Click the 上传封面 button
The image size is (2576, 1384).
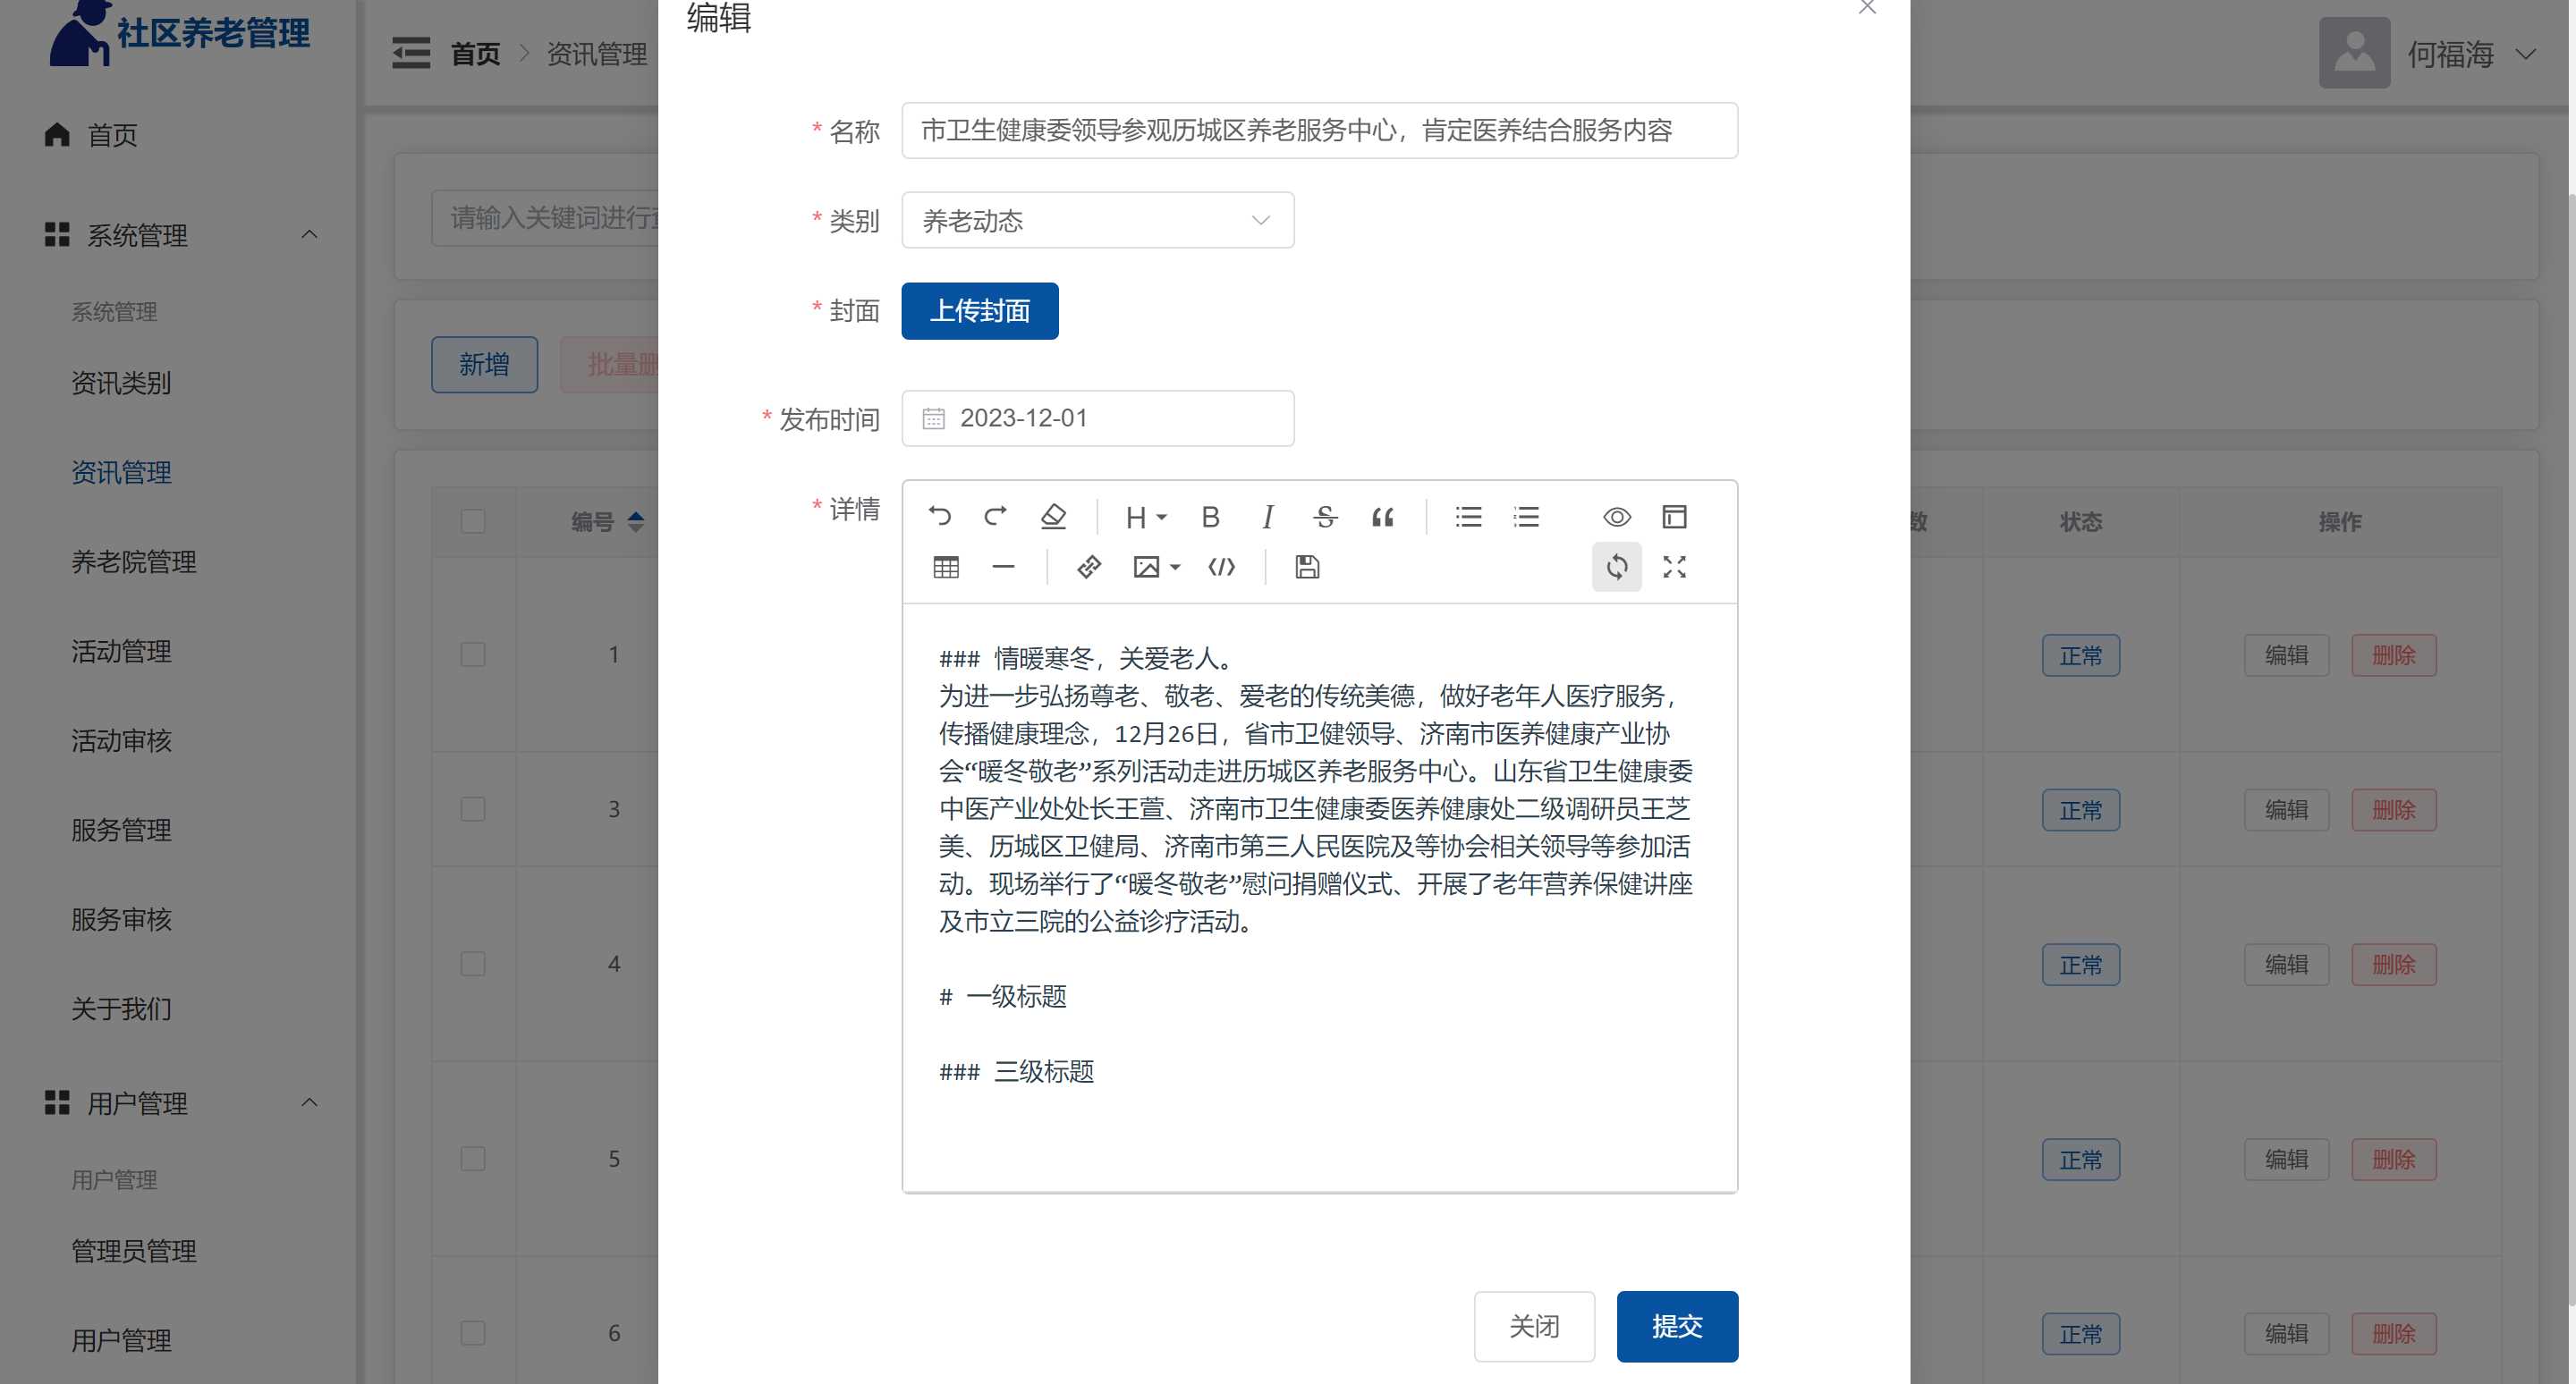pos(979,311)
